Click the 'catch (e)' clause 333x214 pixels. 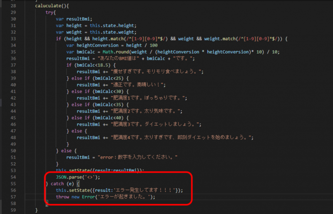(62, 184)
